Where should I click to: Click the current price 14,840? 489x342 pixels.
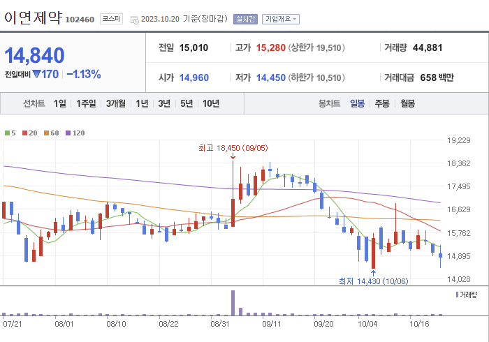tap(34, 55)
